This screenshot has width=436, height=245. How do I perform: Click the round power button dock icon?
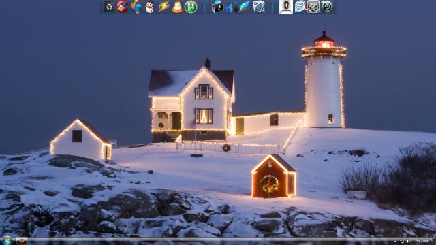[327, 7]
